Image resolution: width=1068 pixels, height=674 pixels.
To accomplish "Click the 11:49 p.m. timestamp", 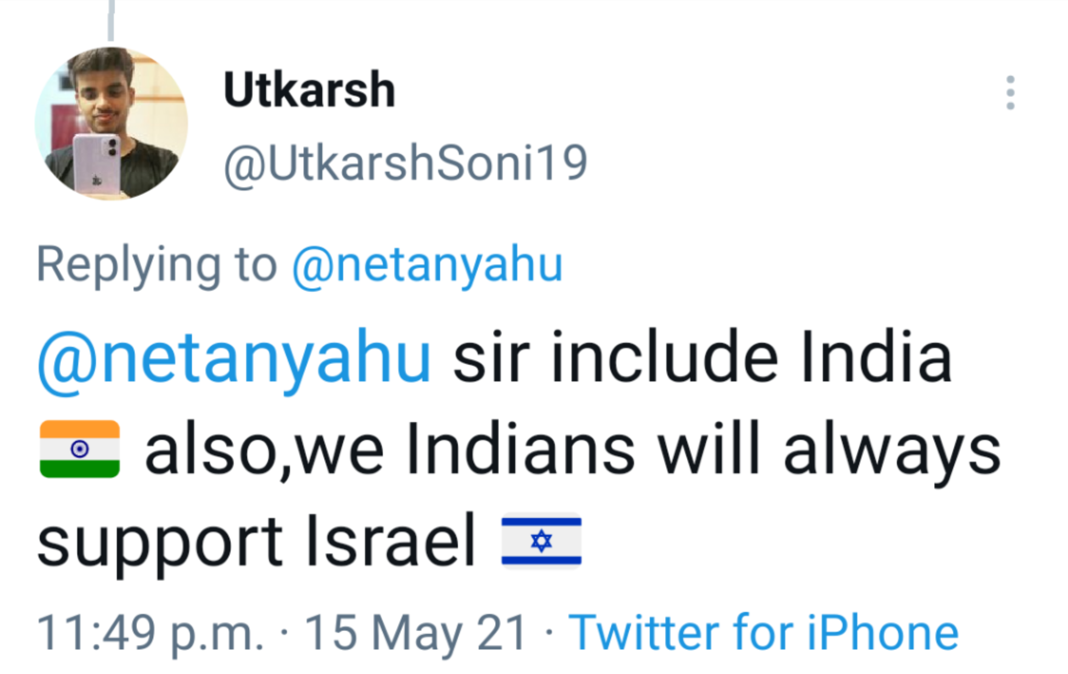I will 150,632.
